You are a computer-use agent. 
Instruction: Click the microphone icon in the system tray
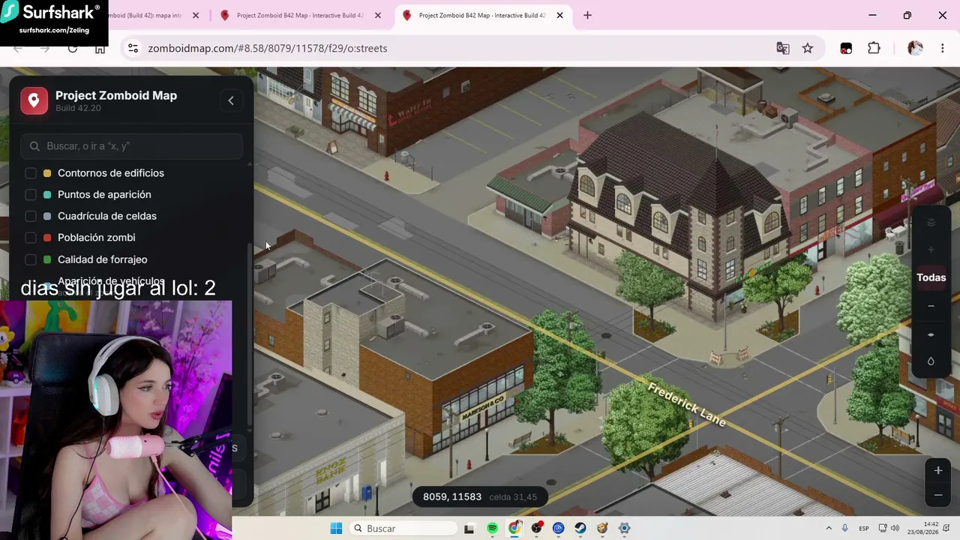coord(845,528)
